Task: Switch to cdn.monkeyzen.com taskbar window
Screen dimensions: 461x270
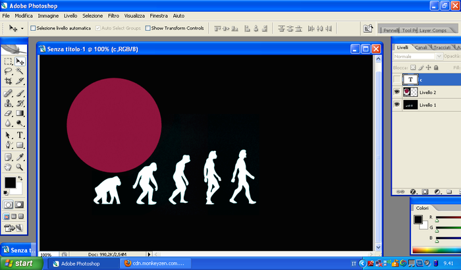Action: [155, 263]
